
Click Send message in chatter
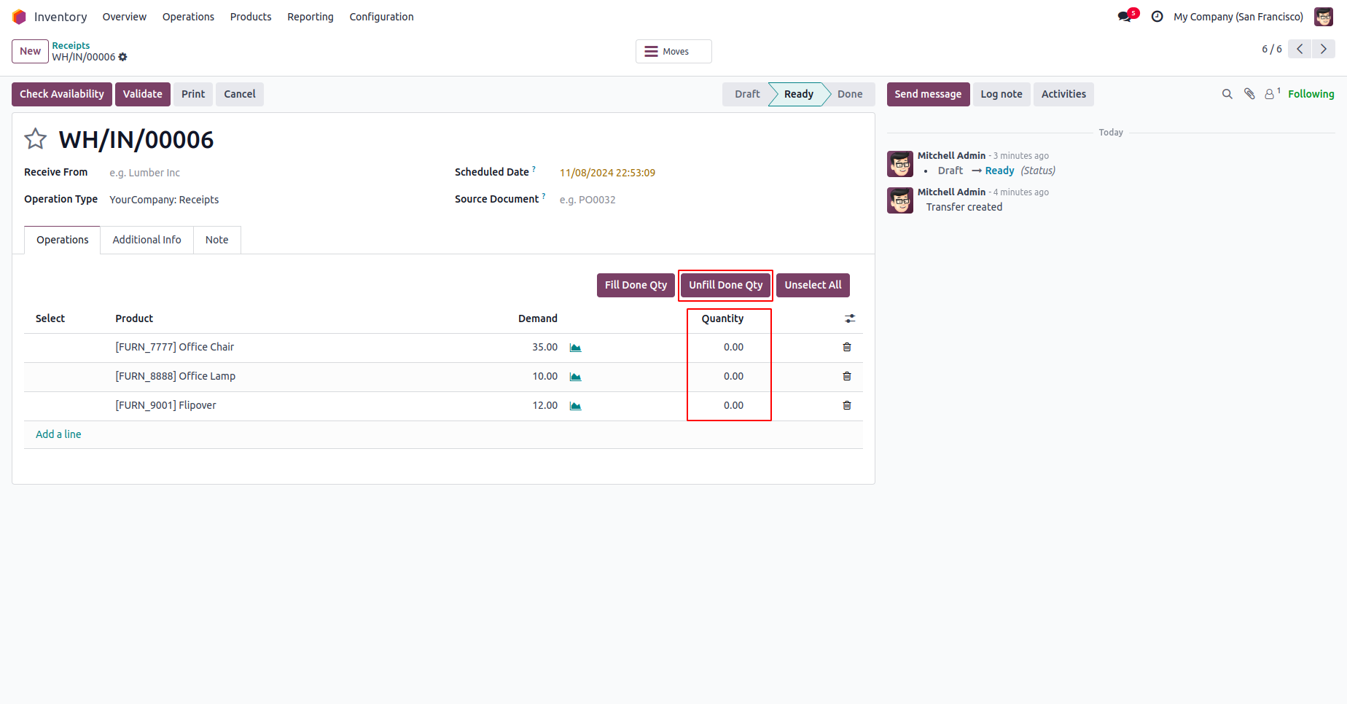pos(928,94)
